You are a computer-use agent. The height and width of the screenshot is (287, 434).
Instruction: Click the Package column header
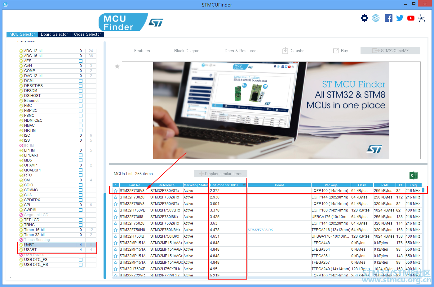click(x=331, y=185)
